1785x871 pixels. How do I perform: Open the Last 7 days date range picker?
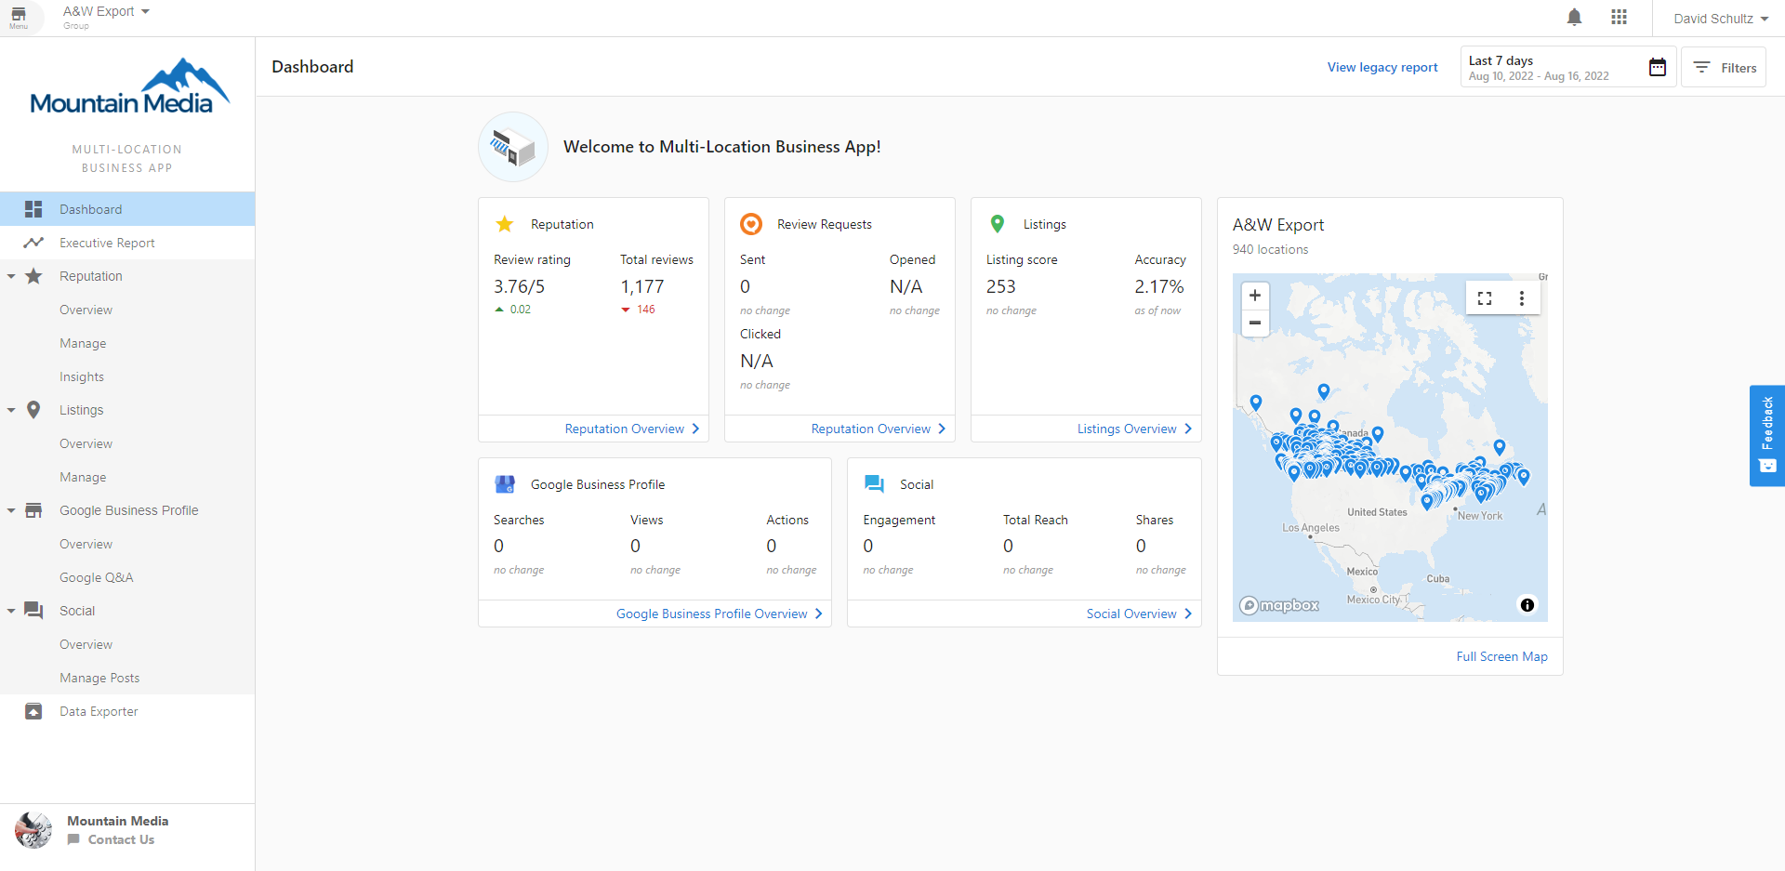[x=1568, y=67]
